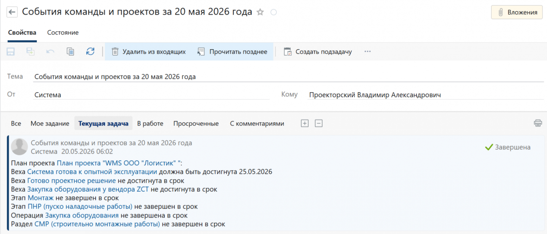Click the Система user avatar
The width and height of the screenshot is (547, 234).
(19, 147)
